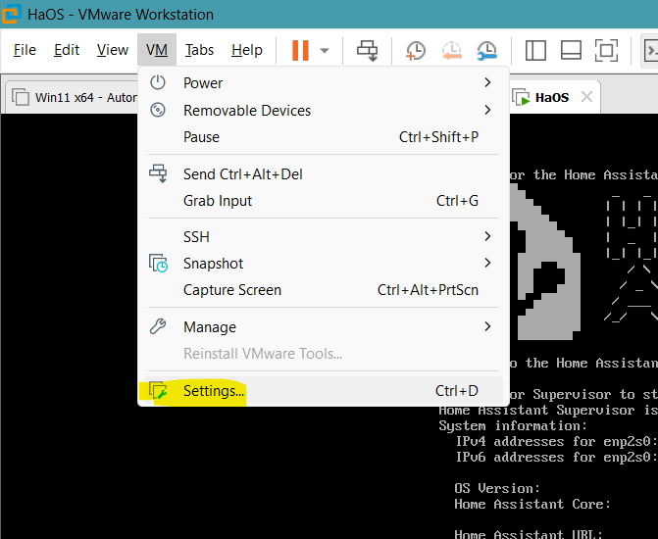The width and height of the screenshot is (658, 539).
Task: Toggle the library sidebar view icon
Action: 535,50
